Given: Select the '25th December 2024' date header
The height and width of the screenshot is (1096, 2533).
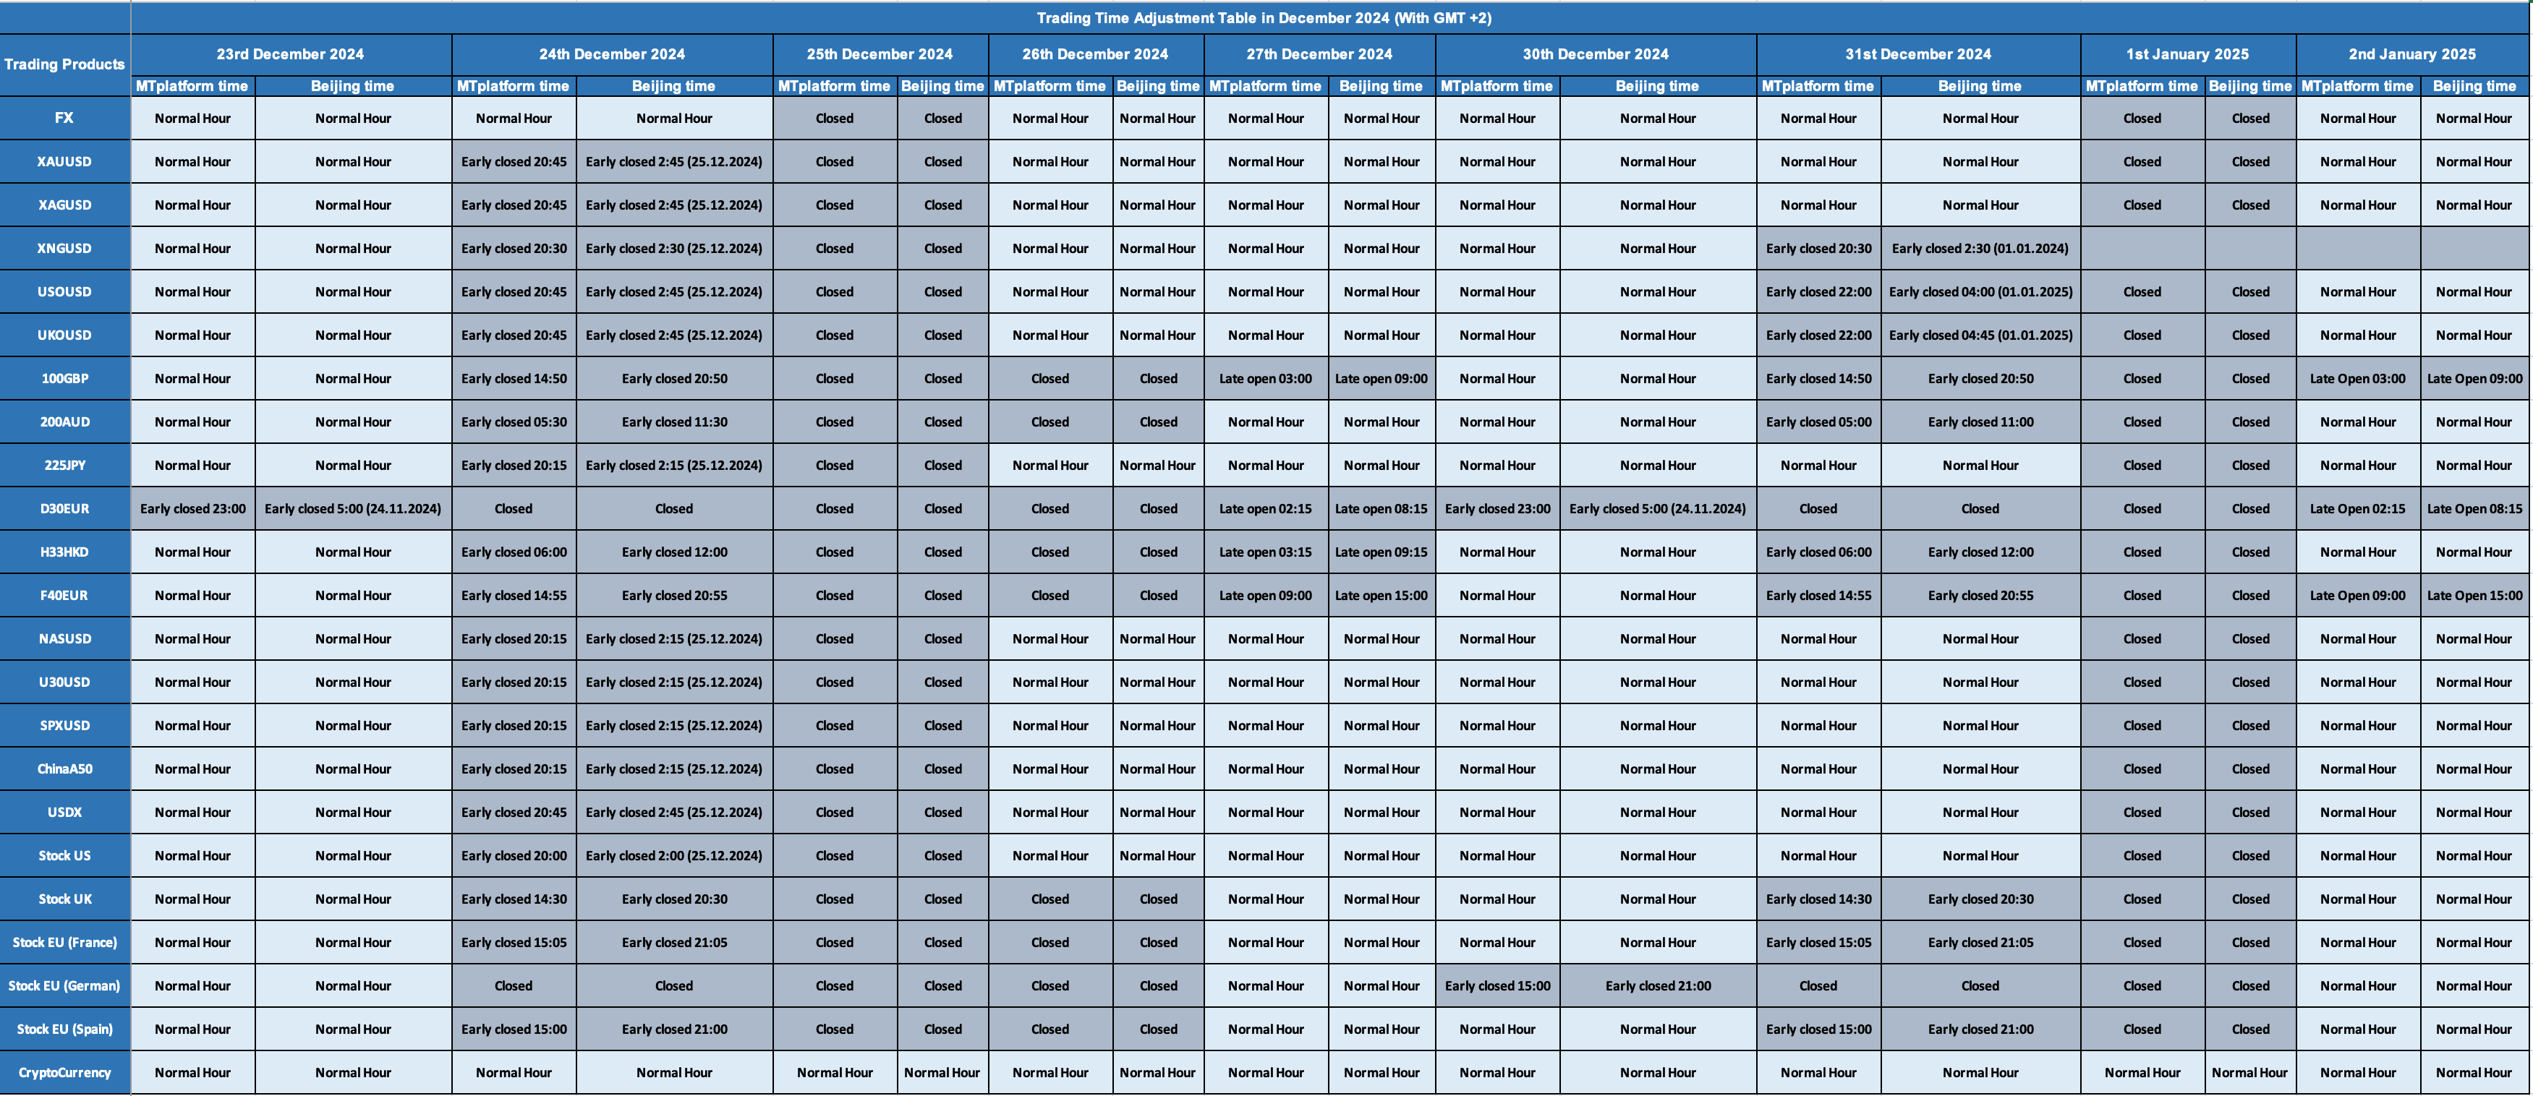Looking at the screenshot, I should click(x=880, y=54).
